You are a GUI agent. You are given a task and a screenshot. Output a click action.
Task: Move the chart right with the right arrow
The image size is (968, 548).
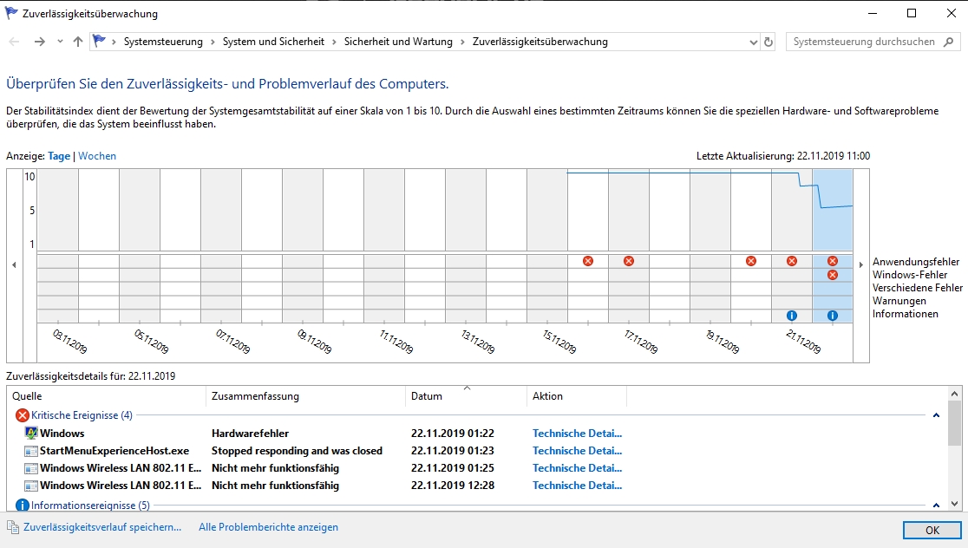click(860, 264)
